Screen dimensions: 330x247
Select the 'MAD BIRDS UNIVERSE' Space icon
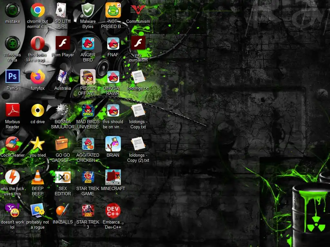[x=88, y=110]
